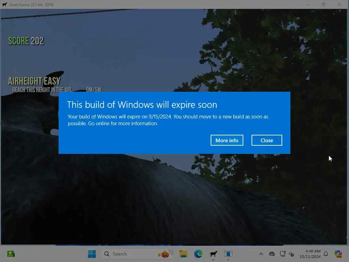349x262 pixels.
Task: Click the More info button
Action: 227,140
